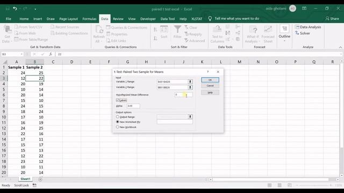Click Clear filter
The image size is (344, 193).
[191, 27]
